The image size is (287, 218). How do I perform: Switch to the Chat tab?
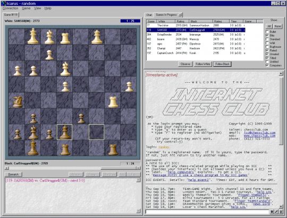click(x=149, y=15)
